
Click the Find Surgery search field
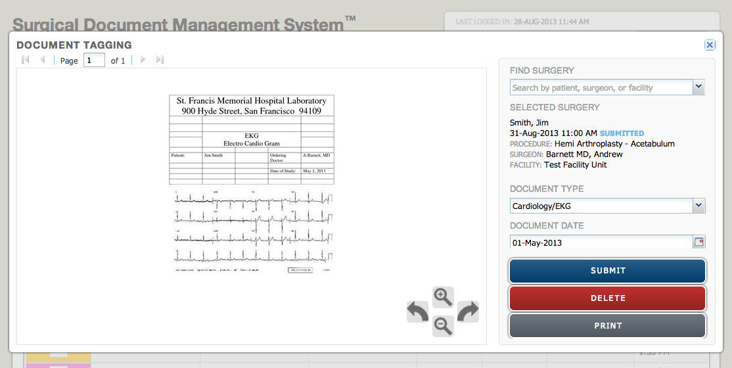click(601, 87)
